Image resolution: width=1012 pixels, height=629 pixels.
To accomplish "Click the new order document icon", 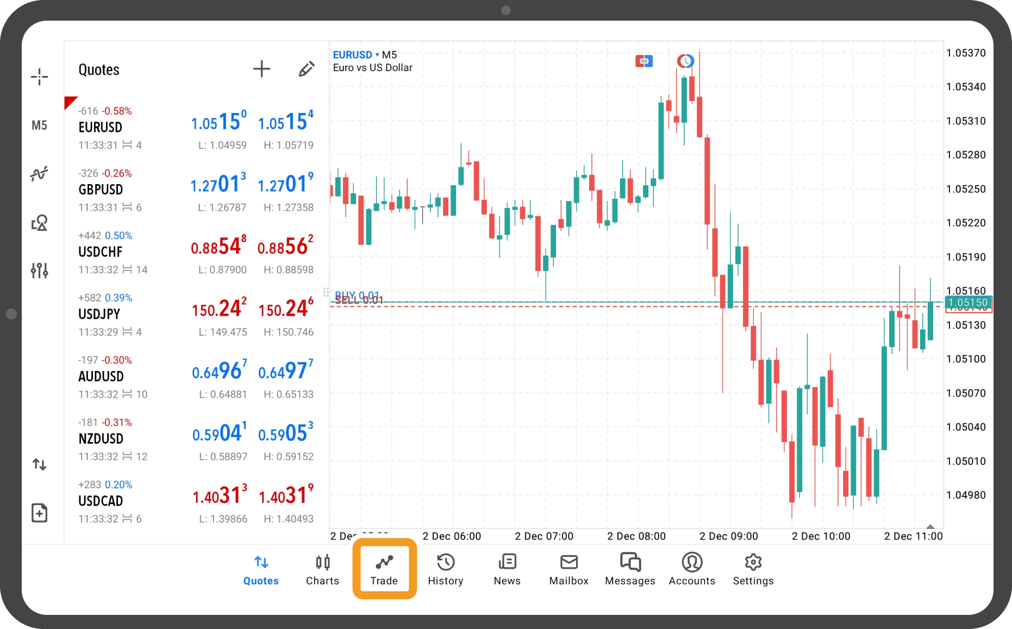I will [x=39, y=513].
